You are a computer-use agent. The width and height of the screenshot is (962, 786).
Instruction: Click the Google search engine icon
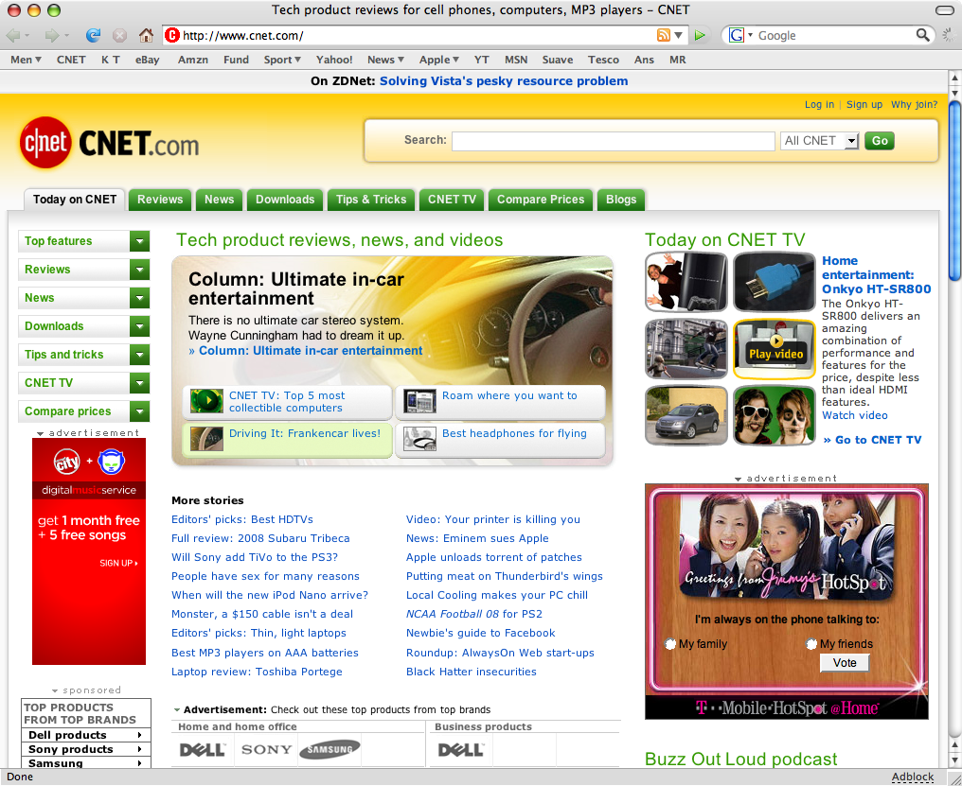point(737,36)
